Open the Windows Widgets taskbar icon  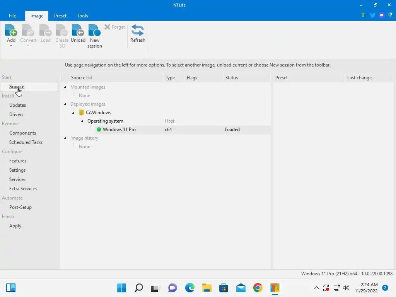pyautogui.click(x=11, y=288)
